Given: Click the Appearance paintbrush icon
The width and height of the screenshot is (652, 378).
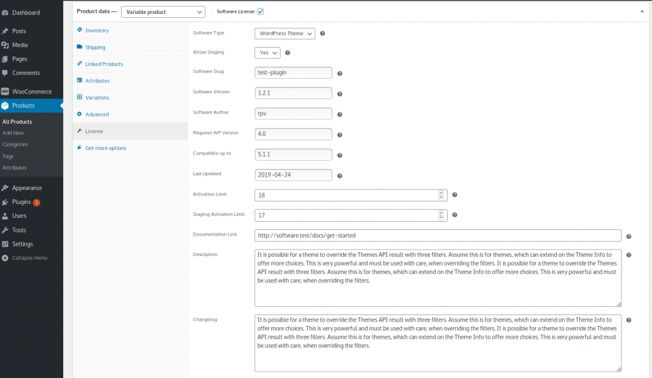Looking at the screenshot, I should pyautogui.click(x=5, y=188).
